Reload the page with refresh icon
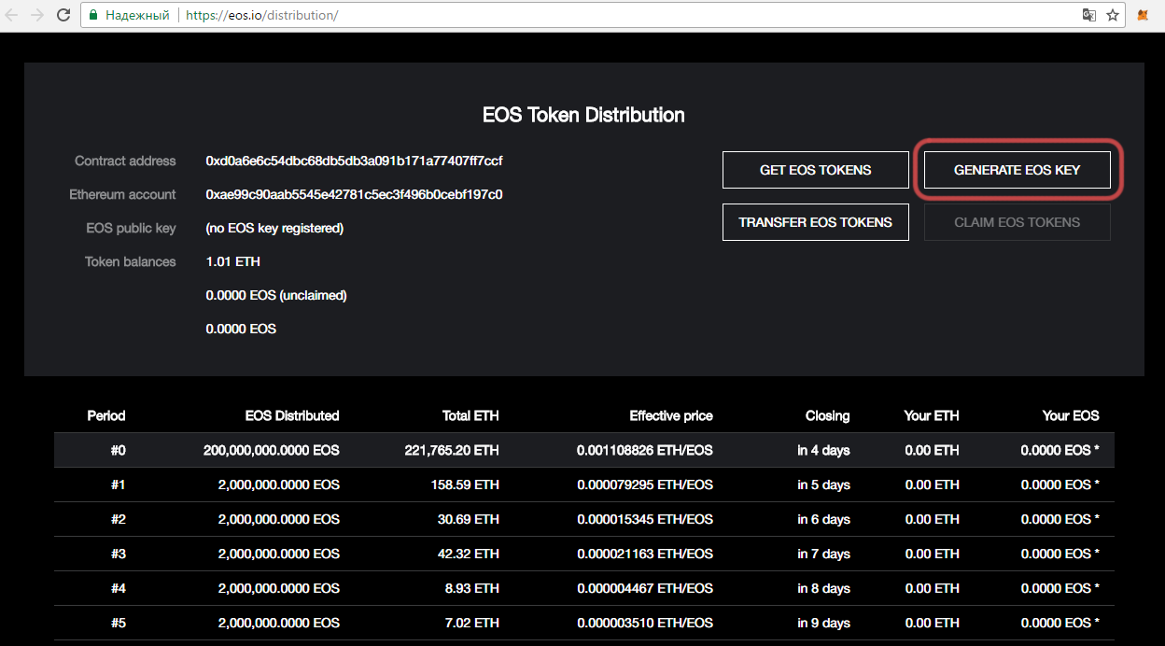Image resolution: width=1165 pixels, height=646 pixels. (63, 16)
